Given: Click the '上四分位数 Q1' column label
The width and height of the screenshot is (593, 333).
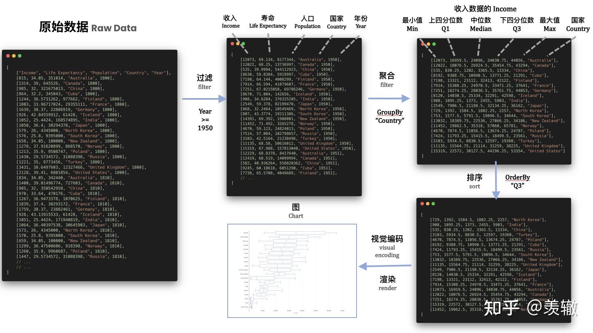Looking at the screenshot, I should [x=445, y=24].
